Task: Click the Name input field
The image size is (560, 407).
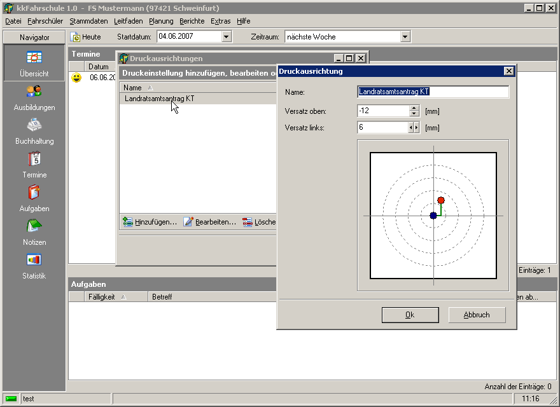Action: (433, 92)
